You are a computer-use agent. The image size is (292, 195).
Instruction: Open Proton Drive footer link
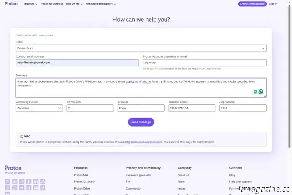point(82,188)
